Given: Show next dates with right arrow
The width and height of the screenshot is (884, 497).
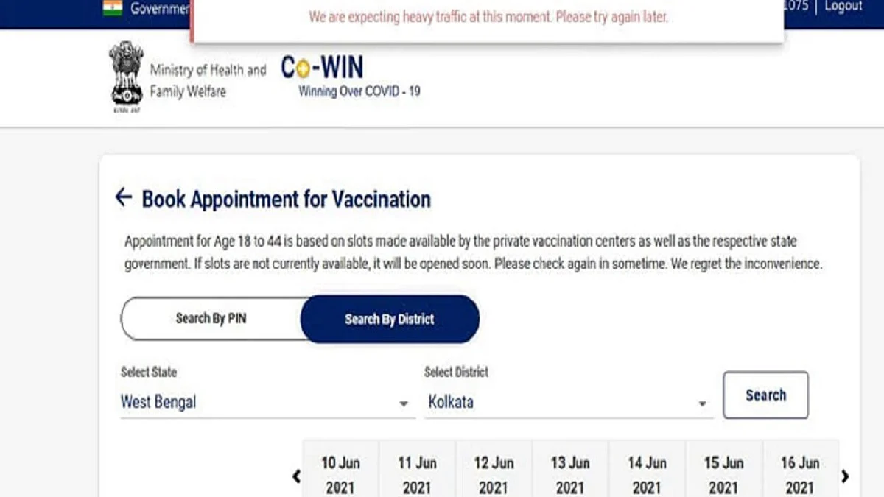Looking at the screenshot, I should pyautogui.click(x=845, y=476).
